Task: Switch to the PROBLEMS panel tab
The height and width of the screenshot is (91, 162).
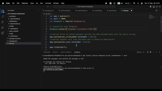Action: pos(47,52)
